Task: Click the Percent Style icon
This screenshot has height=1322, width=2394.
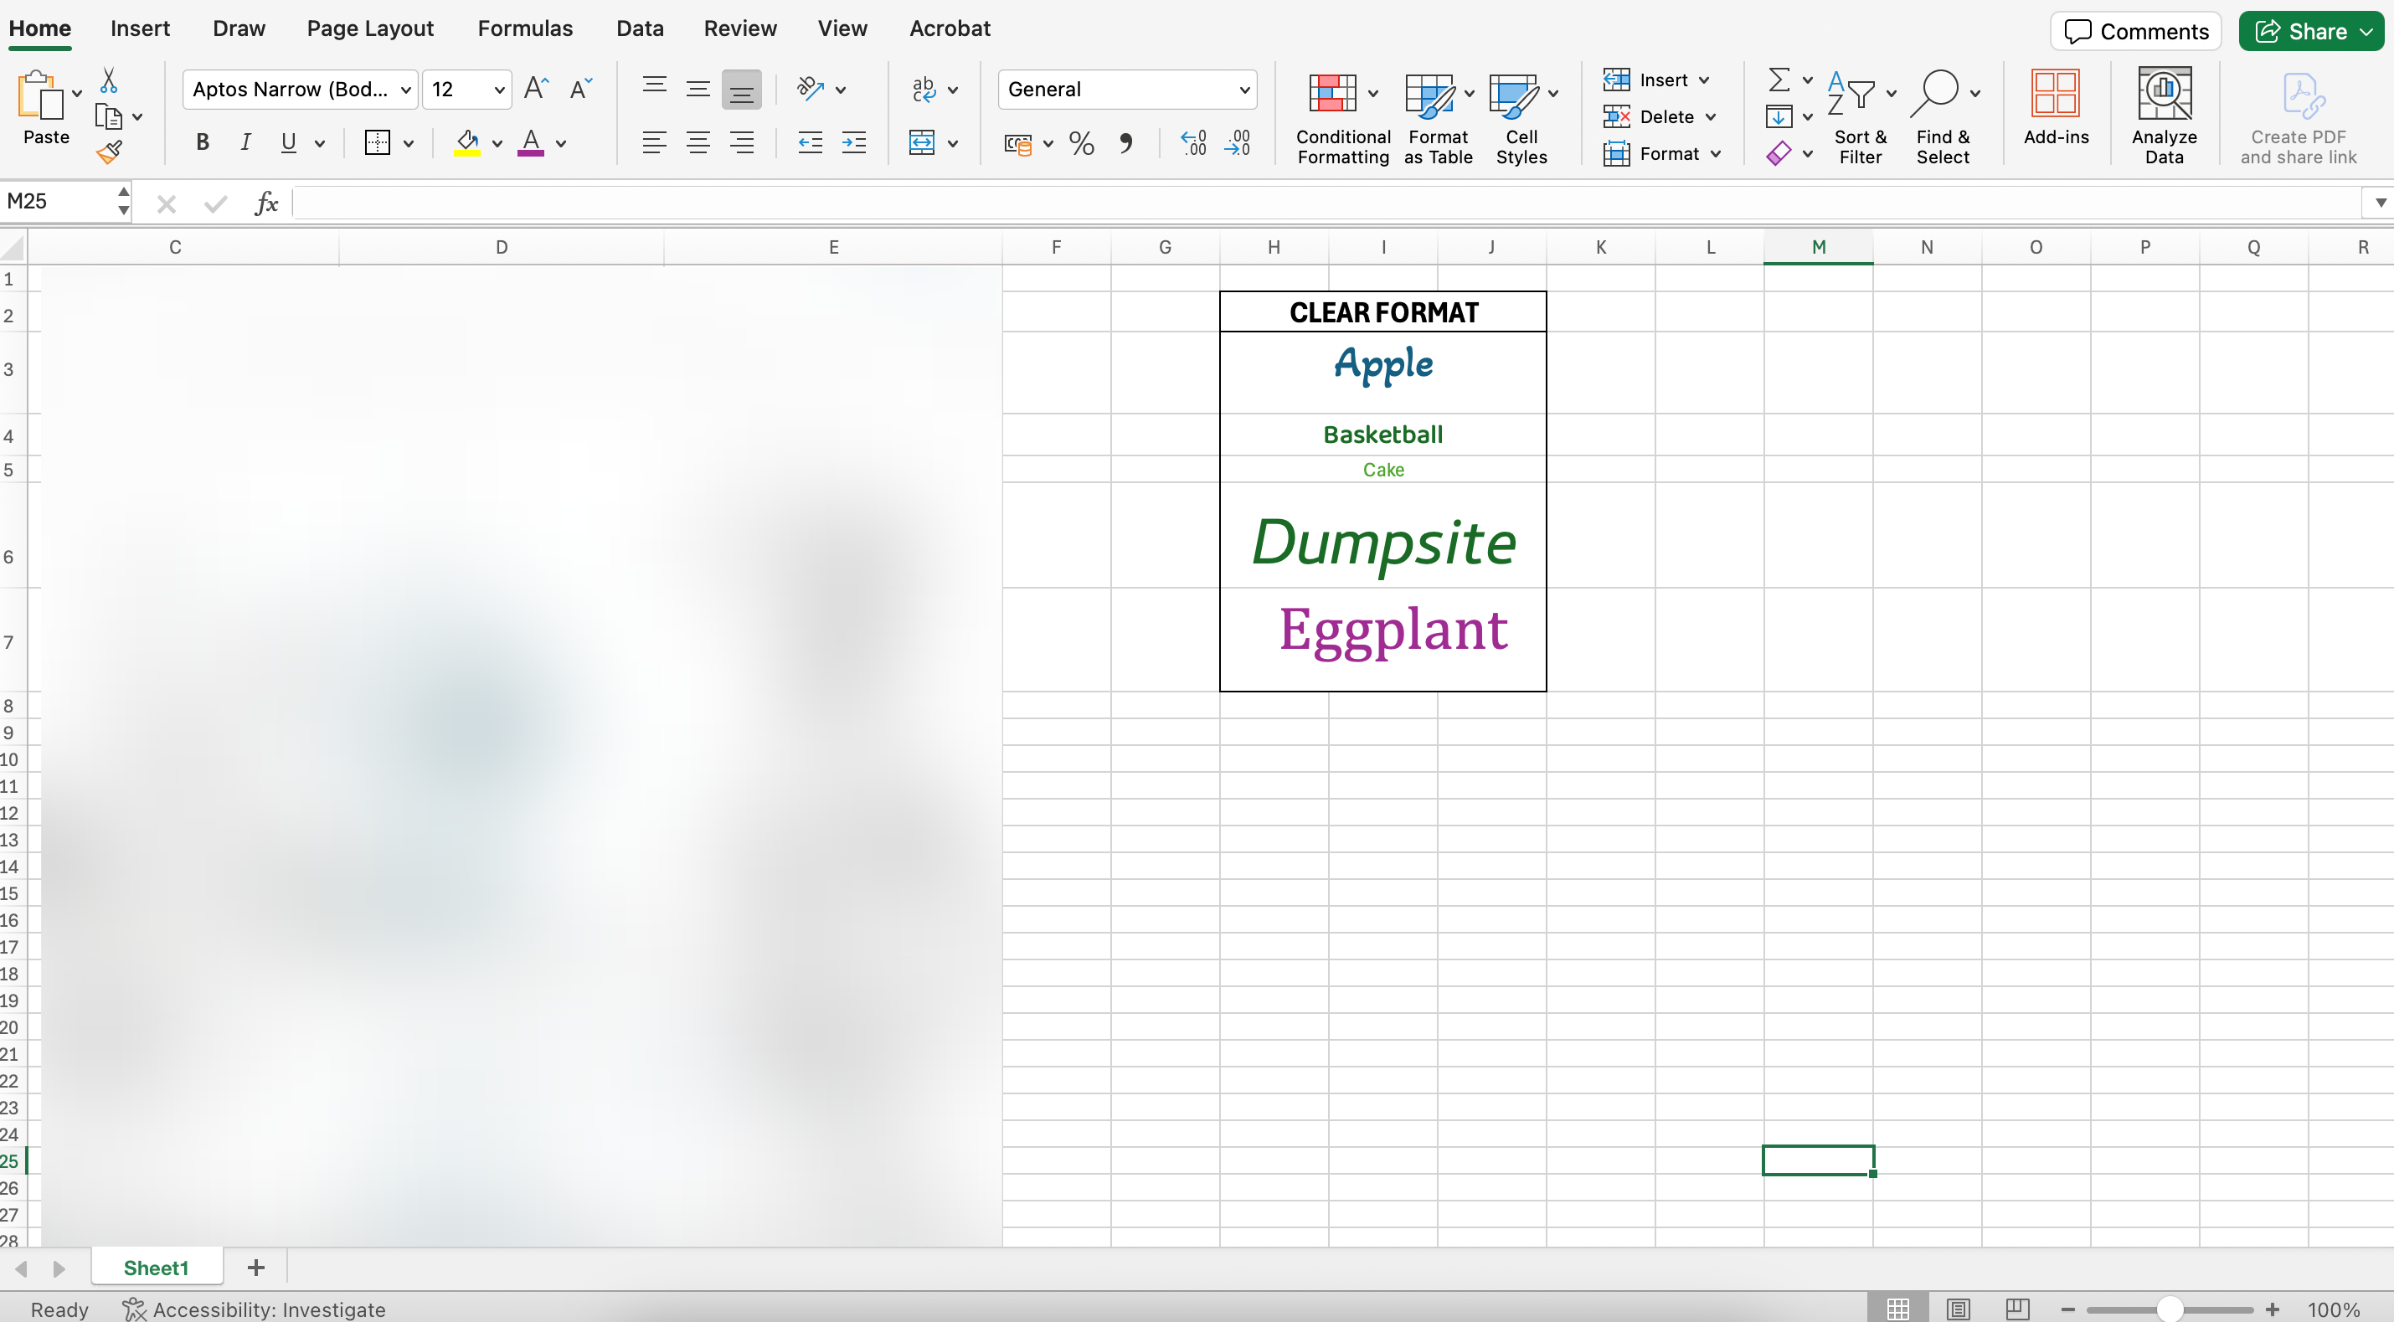Action: tap(1081, 143)
